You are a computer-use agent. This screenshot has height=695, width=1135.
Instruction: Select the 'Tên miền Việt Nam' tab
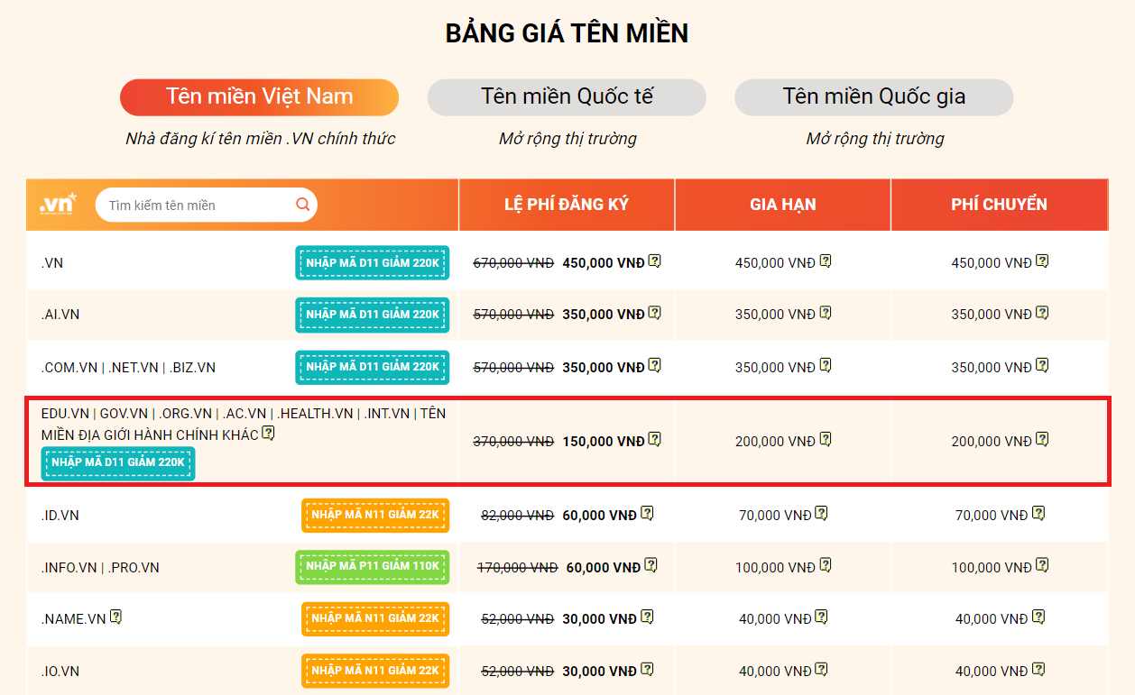click(259, 97)
